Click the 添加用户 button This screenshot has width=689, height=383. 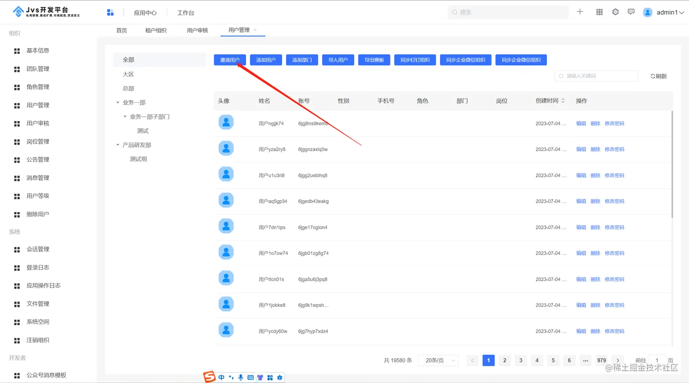(x=266, y=60)
